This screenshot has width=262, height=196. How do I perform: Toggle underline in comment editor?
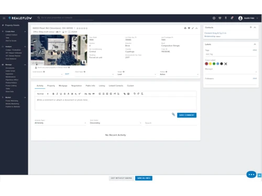click(61, 94)
